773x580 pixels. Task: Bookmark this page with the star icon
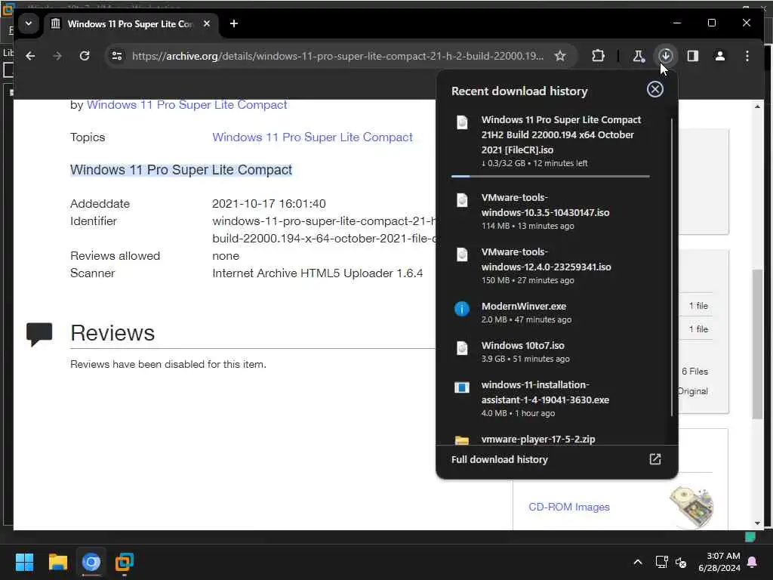[560, 56]
